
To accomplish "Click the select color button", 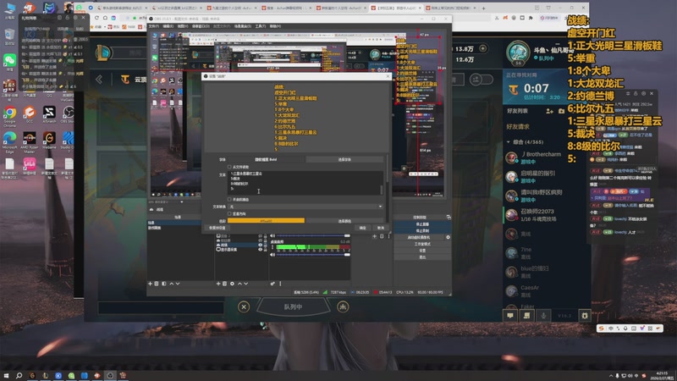I will [x=344, y=221].
